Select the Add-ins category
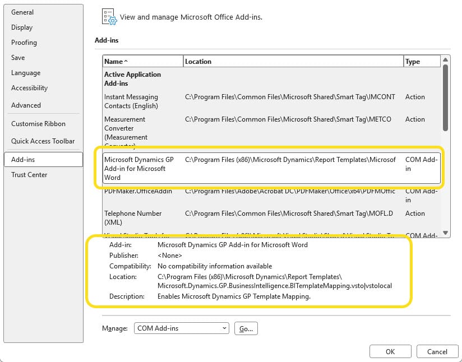Screen dimensions: 462x362 (x=44, y=159)
